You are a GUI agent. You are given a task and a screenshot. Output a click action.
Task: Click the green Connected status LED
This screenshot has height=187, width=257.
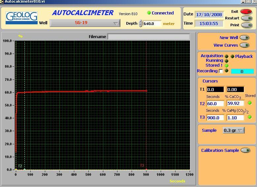pos(149,13)
